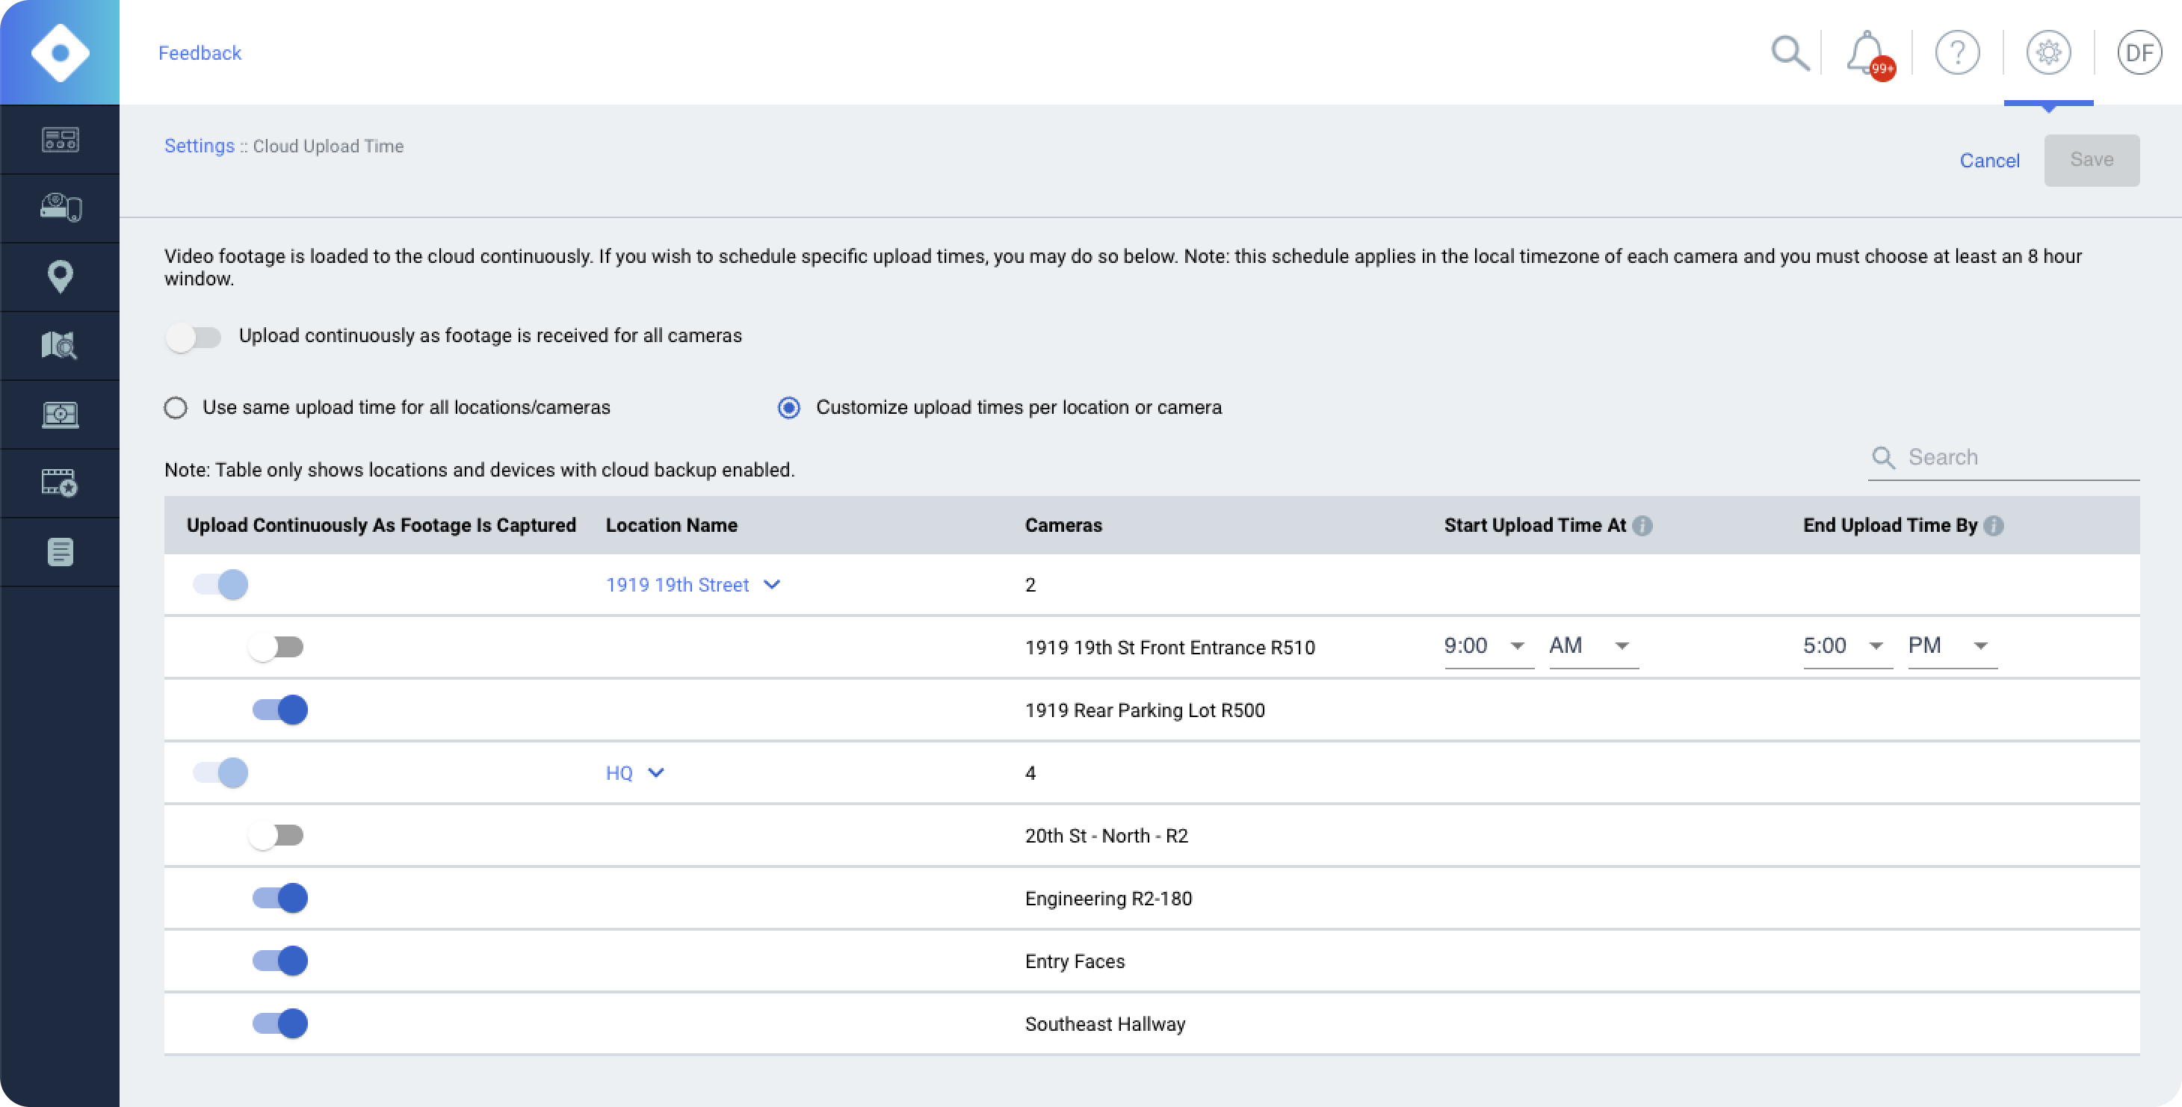Click the Cancel link
This screenshot has height=1107, width=2182.
(x=1989, y=161)
